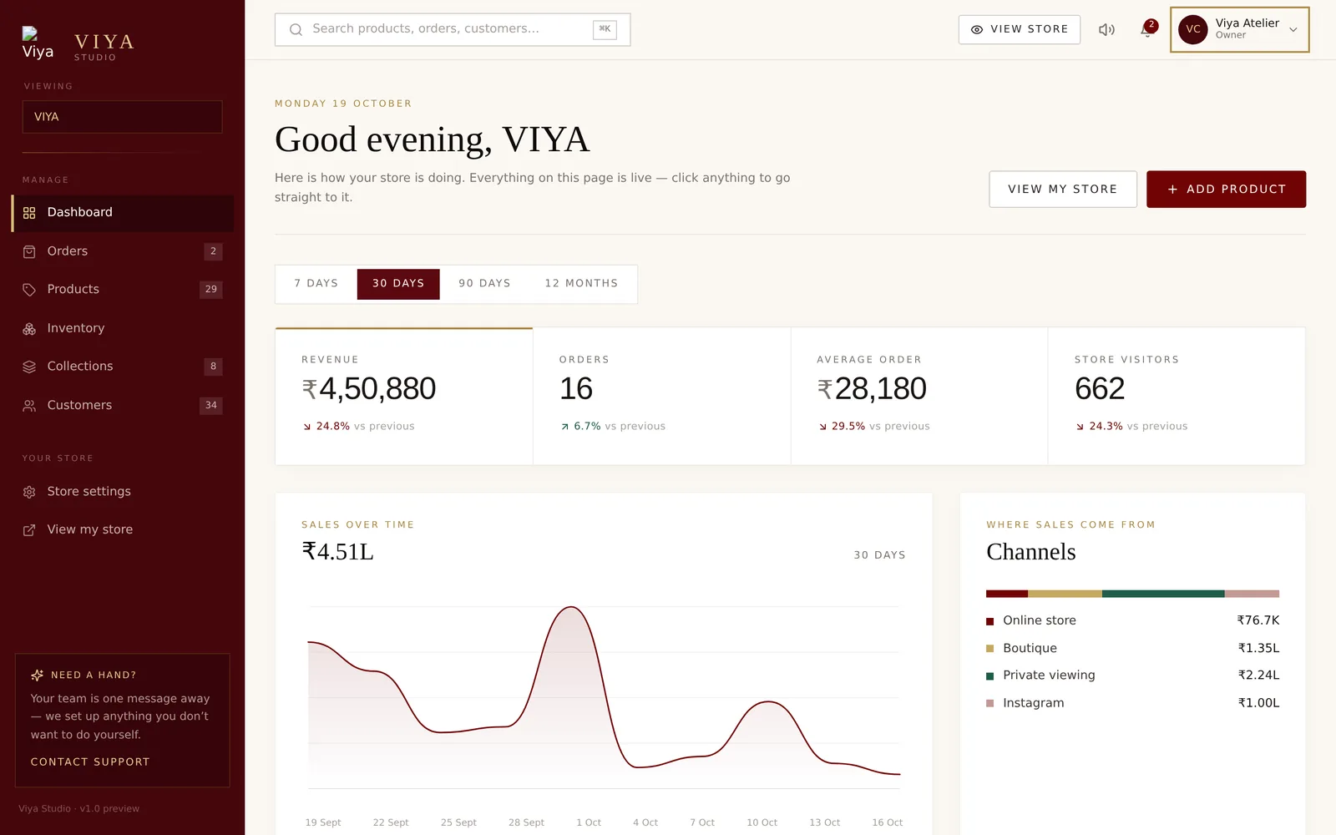
Task: Click the Instagram pink color swatch
Action: click(990, 704)
